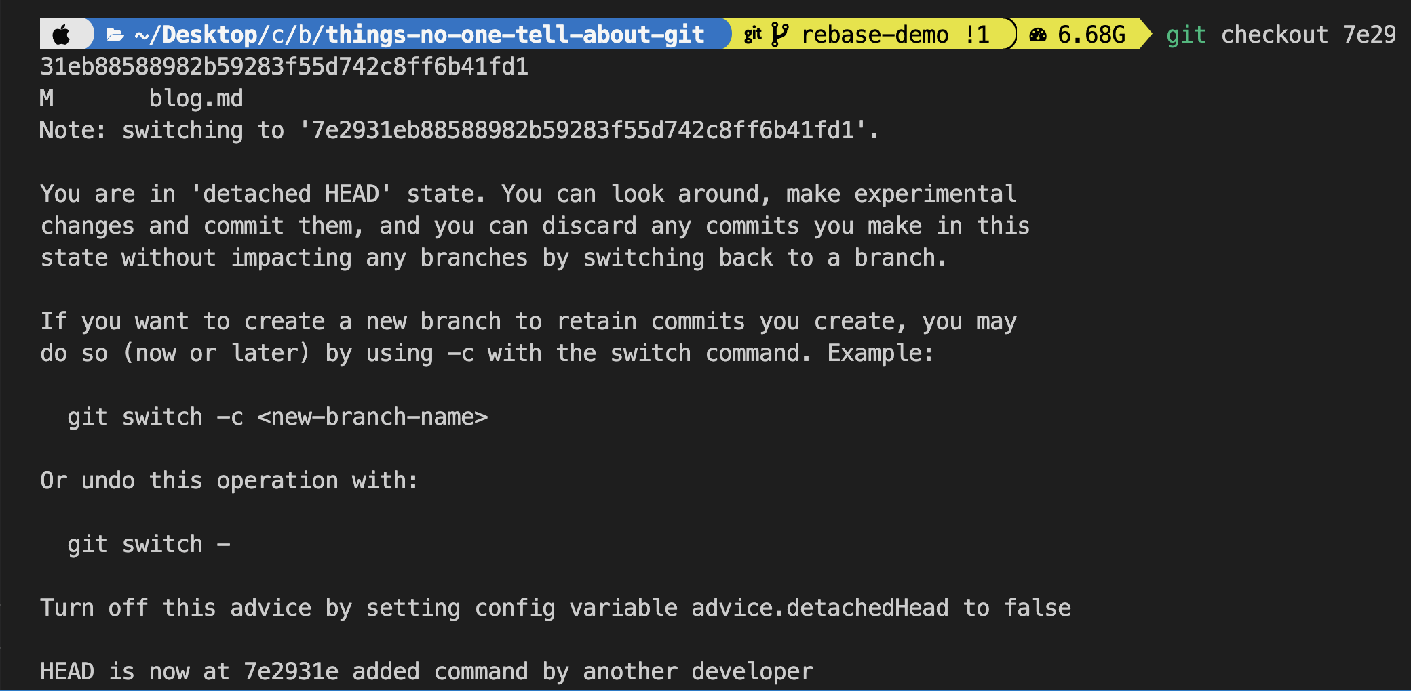Click the blog.md modified file name
This screenshot has width=1411, height=691.
[x=196, y=99]
